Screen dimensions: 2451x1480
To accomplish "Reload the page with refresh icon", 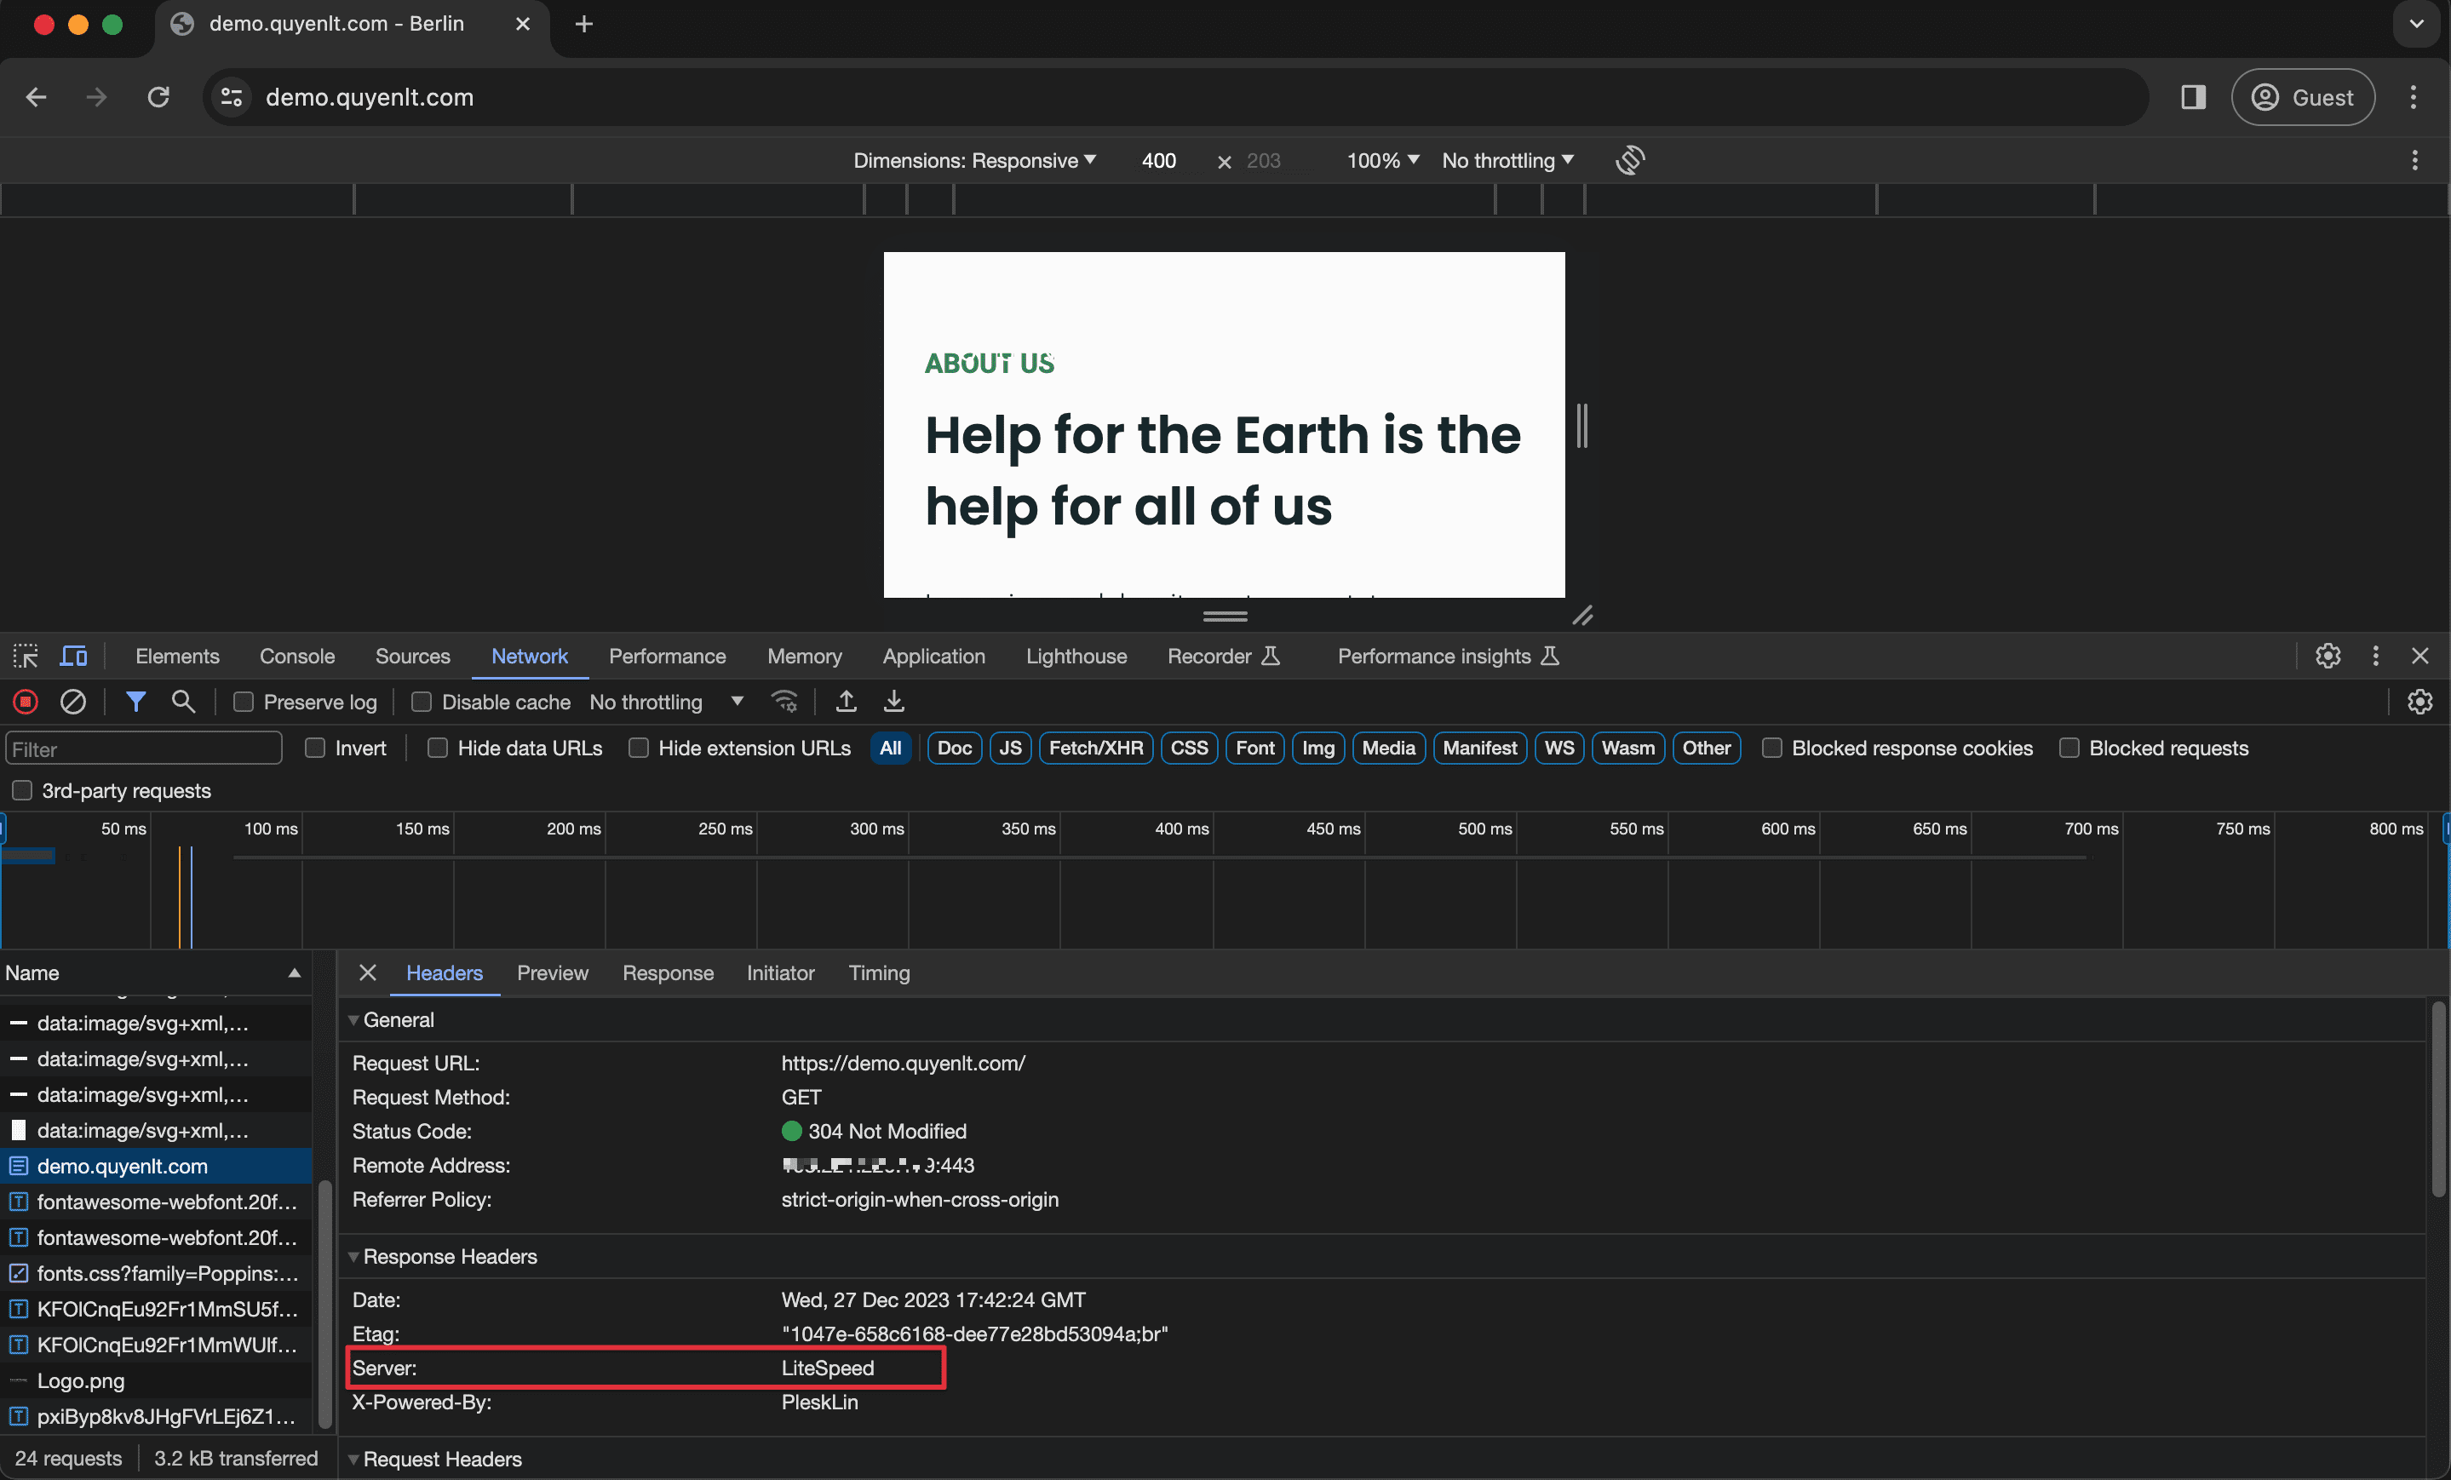I will click(158, 96).
